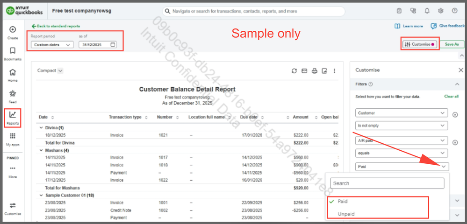Click Clear all filters link
Viewport: 467px width, 224px height.
click(x=451, y=97)
